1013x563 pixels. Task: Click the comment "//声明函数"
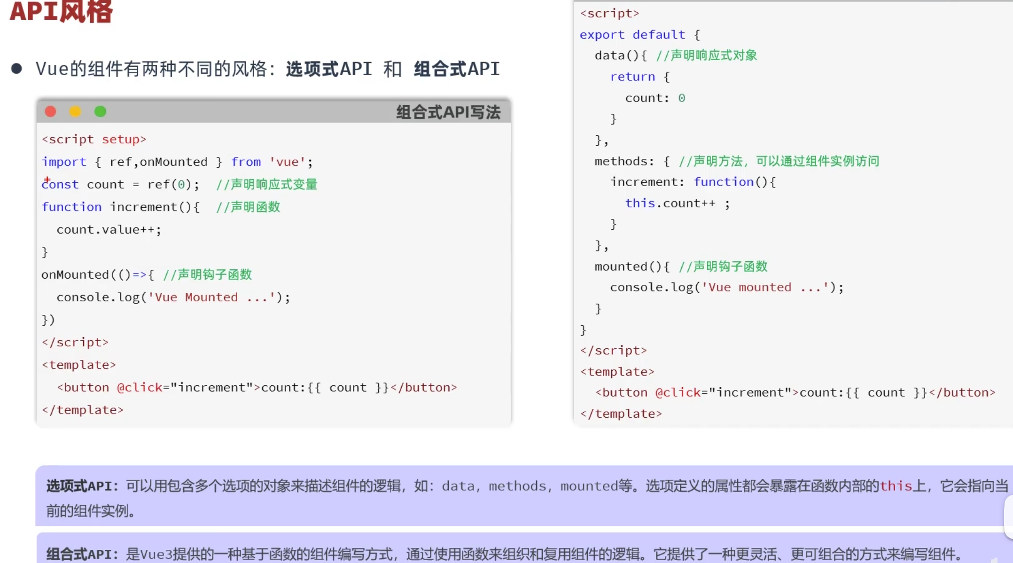(248, 207)
